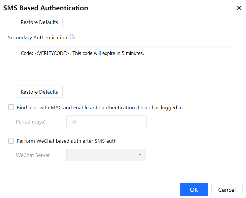The image size is (246, 198).
Task: Tick the Perform WeChat based auth checkbox
Action: (11, 141)
